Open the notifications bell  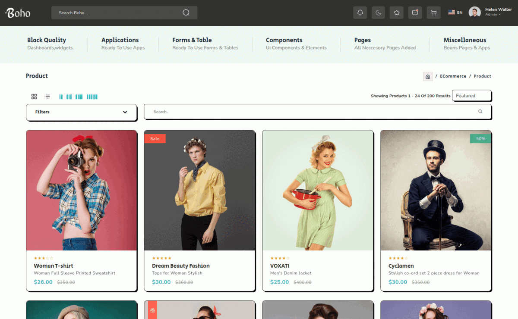360,13
